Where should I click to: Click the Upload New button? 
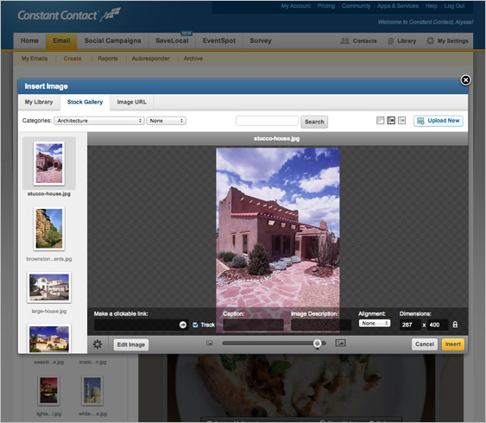tap(439, 121)
